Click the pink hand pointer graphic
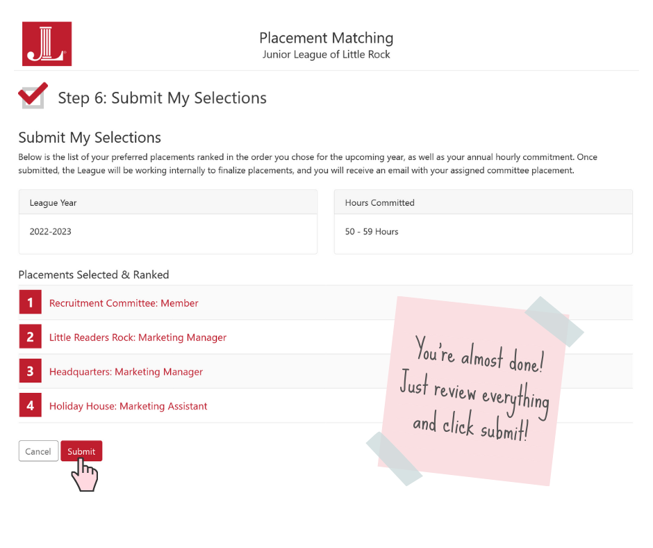653x548 pixels. (x=85, y=474)
